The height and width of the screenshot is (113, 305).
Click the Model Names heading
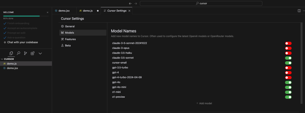123,31
